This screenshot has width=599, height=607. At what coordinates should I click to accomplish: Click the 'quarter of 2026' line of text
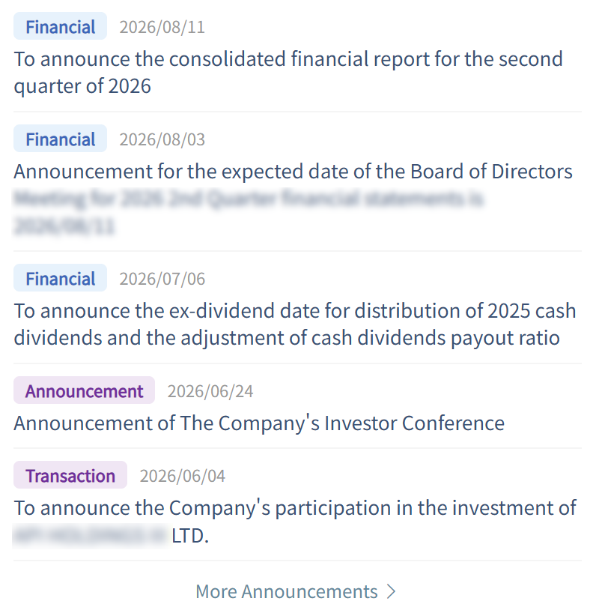[82, 86]
